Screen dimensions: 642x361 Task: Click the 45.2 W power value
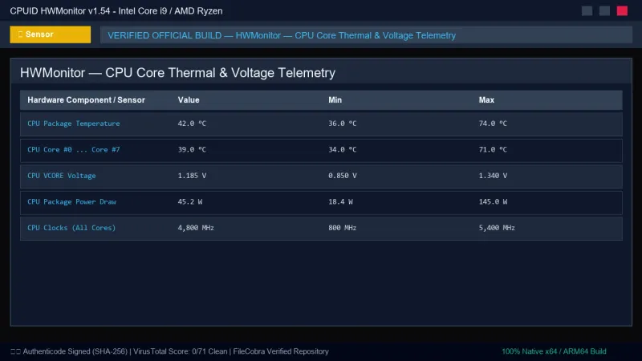pos(190,202)
